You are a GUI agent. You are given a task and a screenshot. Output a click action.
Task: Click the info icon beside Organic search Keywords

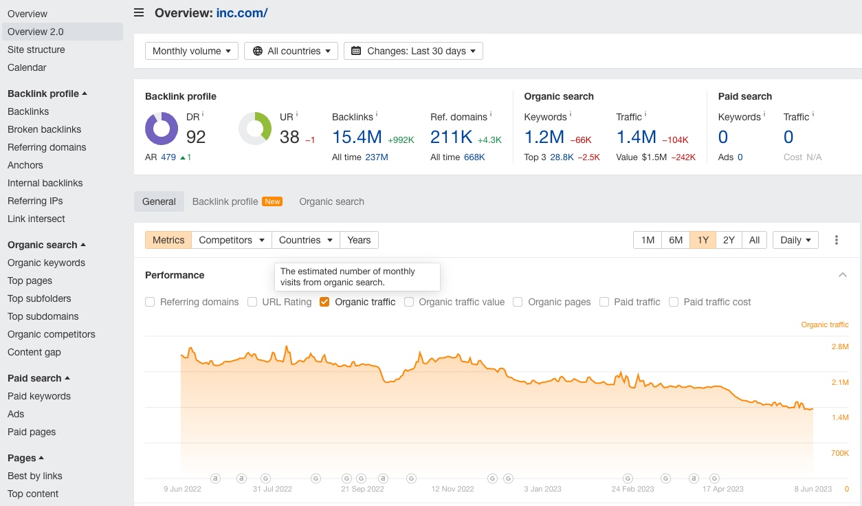click(x=571, y=115)
